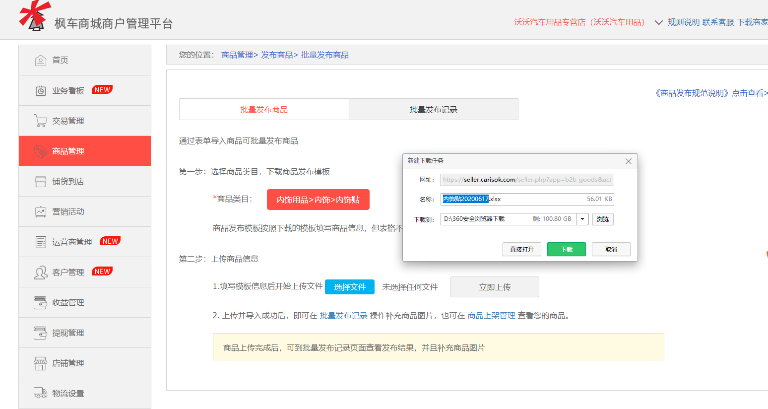
Task: Open 客户管理 using its people icon
Action: tap(41, 273)
